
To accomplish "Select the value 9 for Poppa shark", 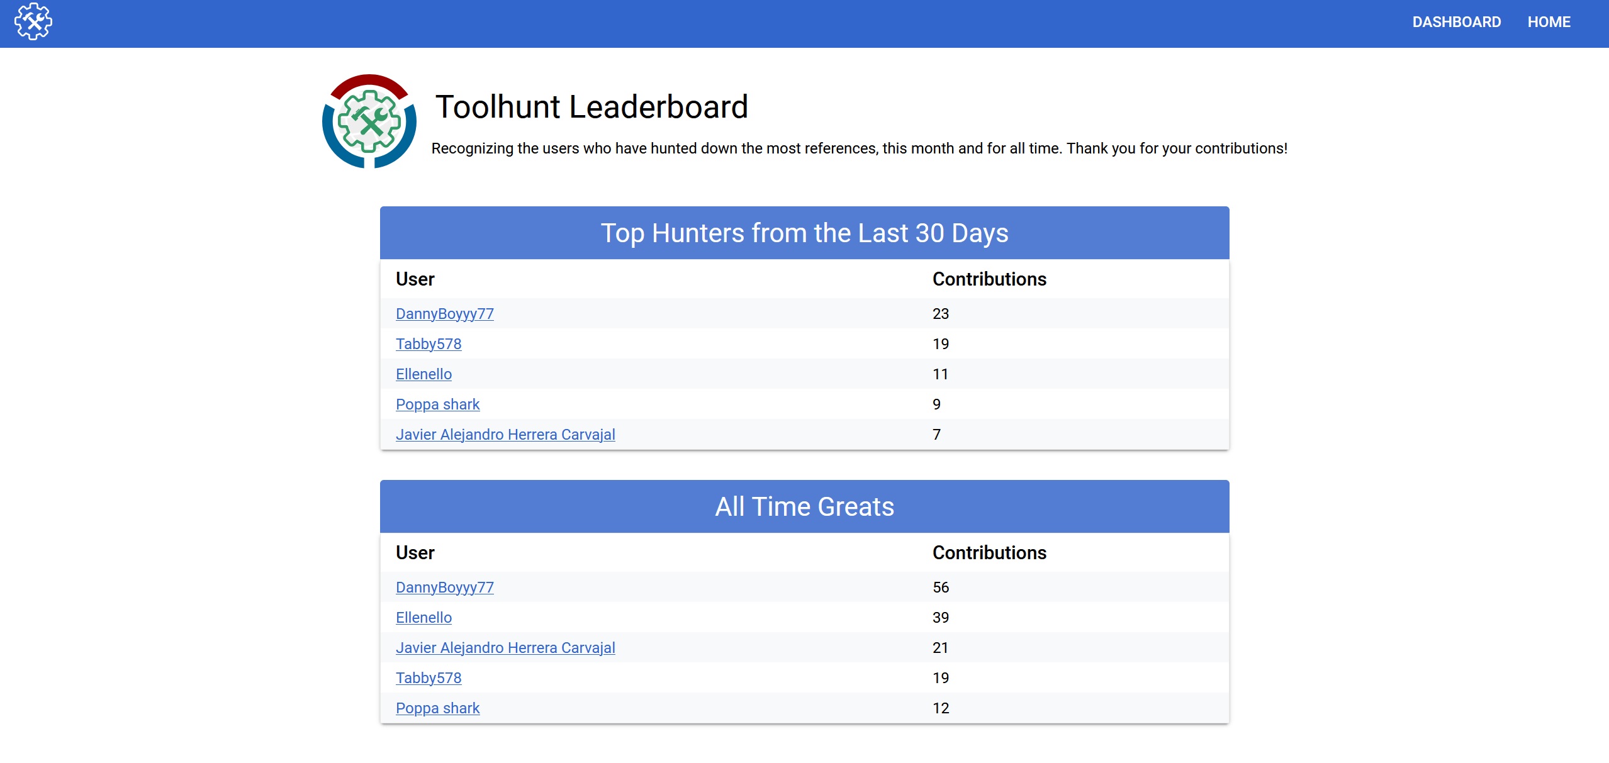I will (x=936, y=404).
